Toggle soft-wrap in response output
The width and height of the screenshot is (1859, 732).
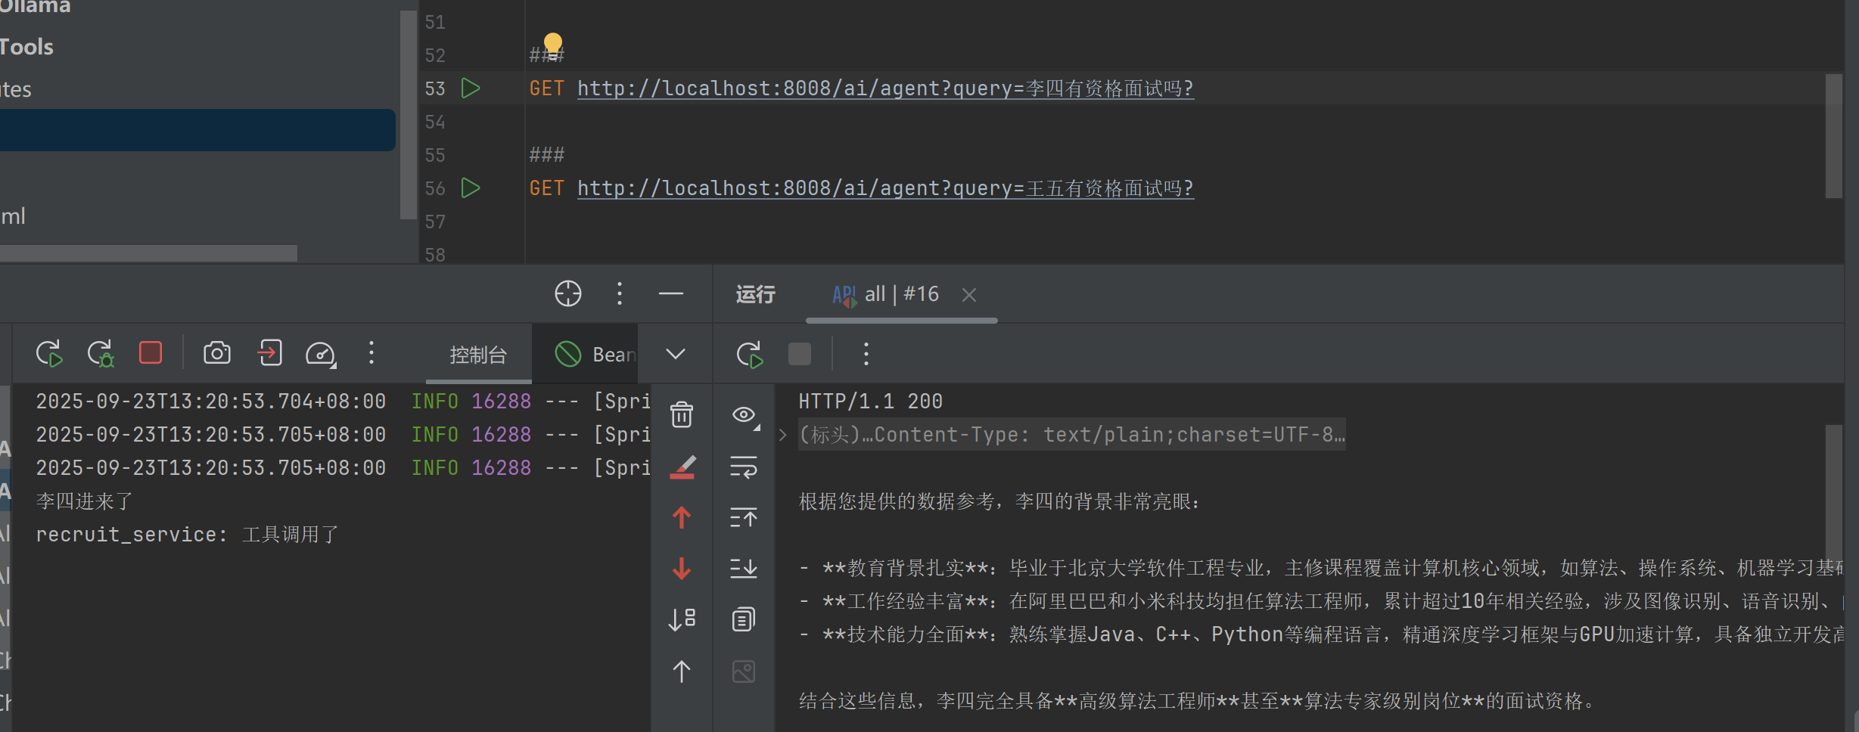pyautogui.click(x=744, y=467)
